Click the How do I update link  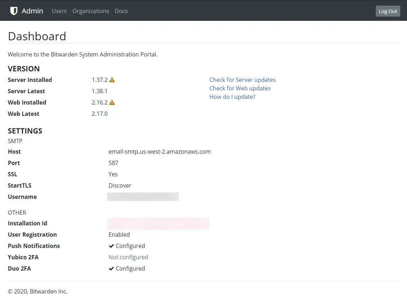click(x=232, y=97)
